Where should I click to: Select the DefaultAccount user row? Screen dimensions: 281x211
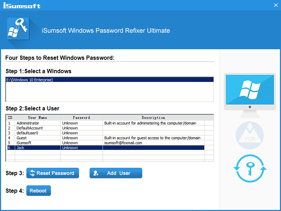coord(105,128)
